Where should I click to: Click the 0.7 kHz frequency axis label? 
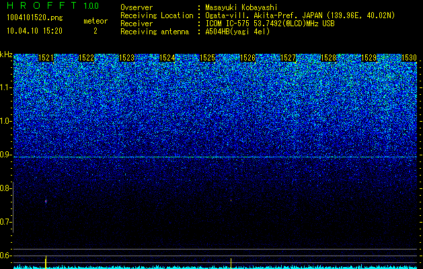5,223
